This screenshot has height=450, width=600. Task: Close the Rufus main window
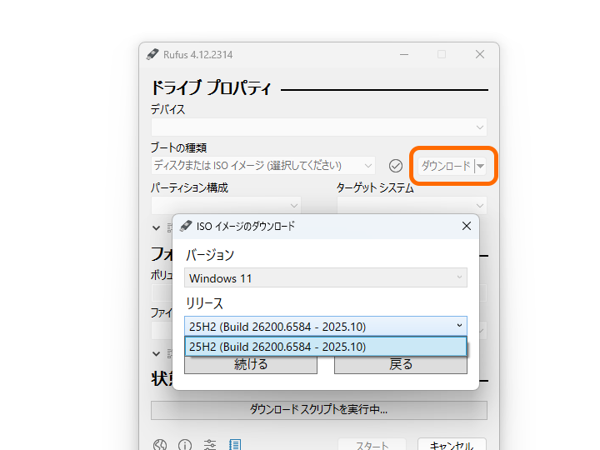coord(480,54)
